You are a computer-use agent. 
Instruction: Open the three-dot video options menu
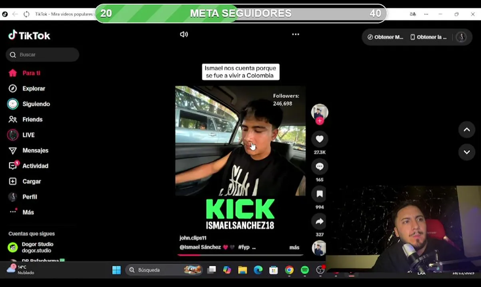[x=296, y=34]
